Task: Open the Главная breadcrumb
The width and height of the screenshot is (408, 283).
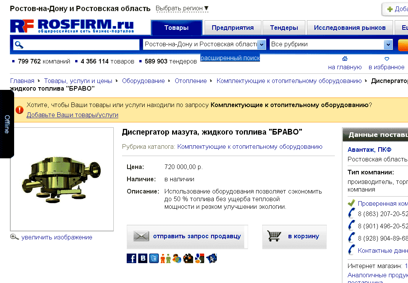Action: 22,81
